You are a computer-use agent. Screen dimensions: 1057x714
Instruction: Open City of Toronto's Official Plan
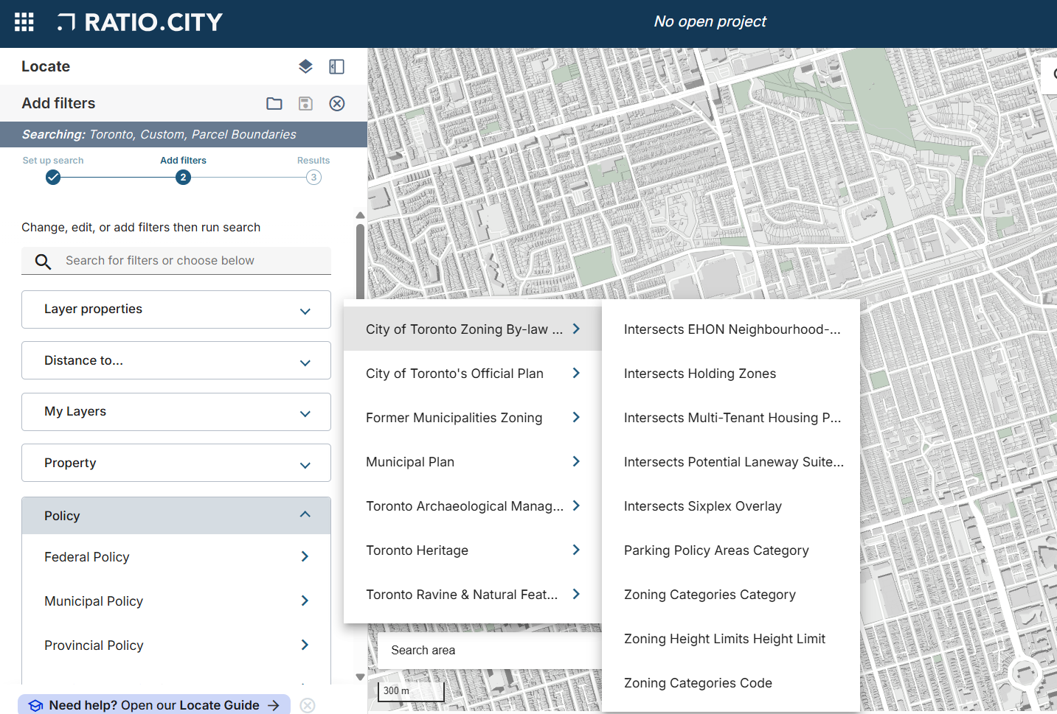[x=473, y=374]
